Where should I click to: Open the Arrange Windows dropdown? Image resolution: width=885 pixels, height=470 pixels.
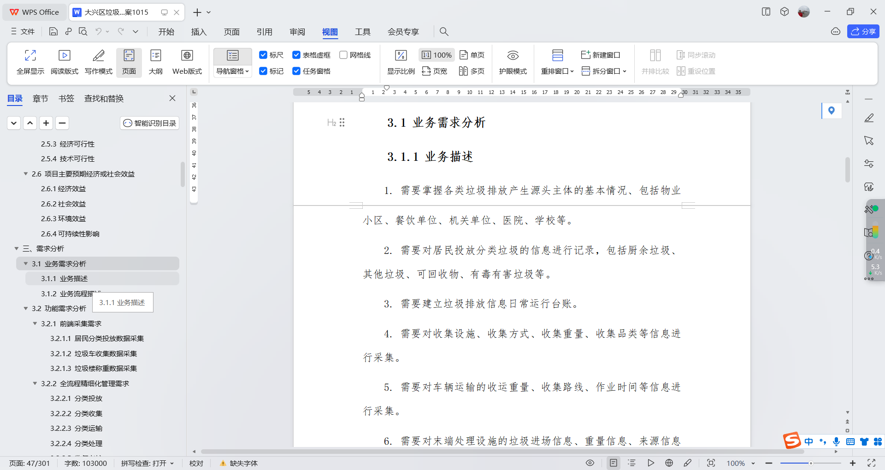[x=557, y=71]
